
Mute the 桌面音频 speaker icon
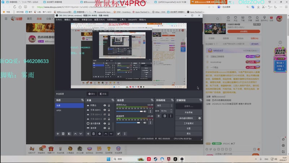(145, 123)
